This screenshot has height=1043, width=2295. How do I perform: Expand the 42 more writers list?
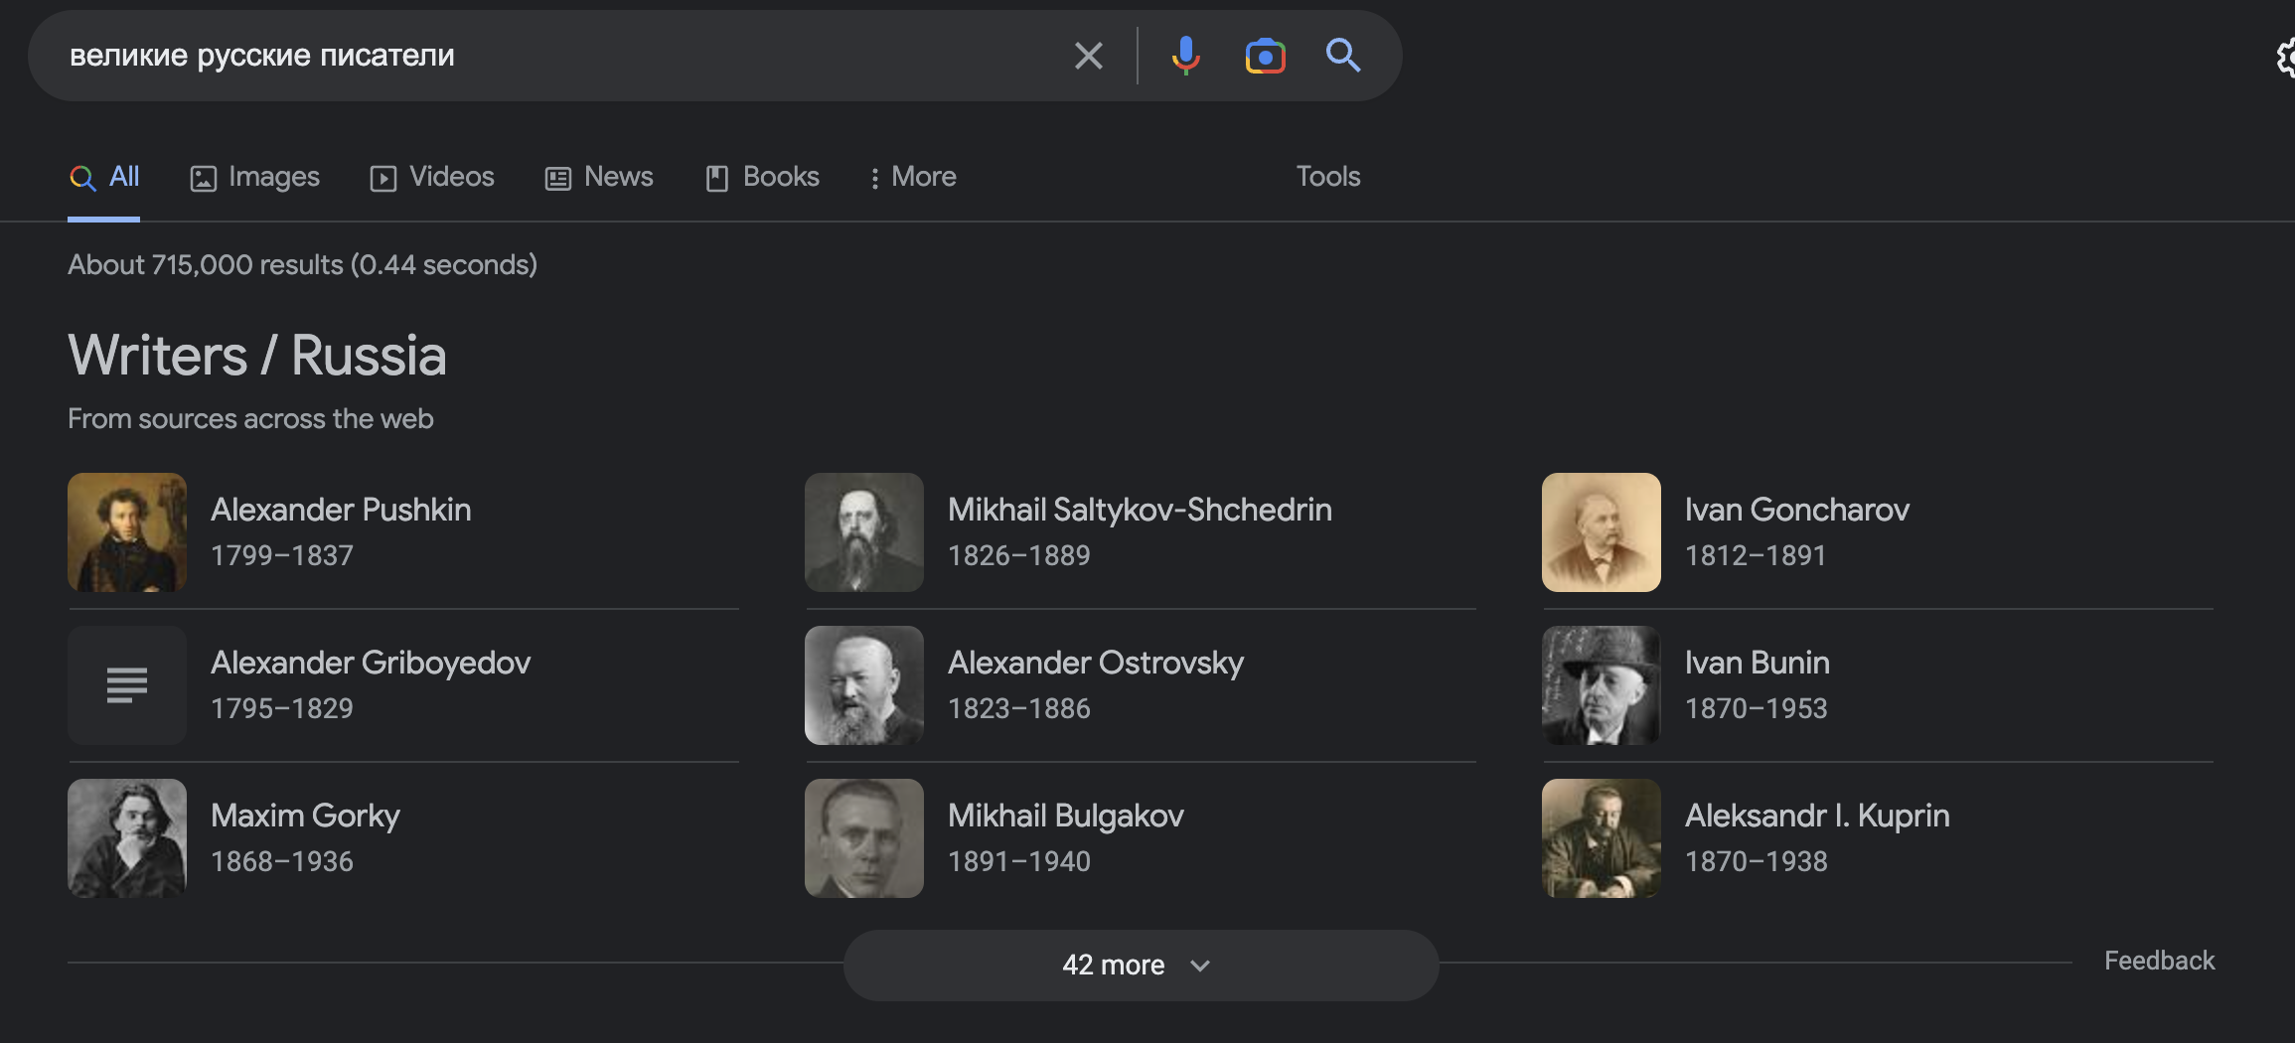coord(1141,965)
